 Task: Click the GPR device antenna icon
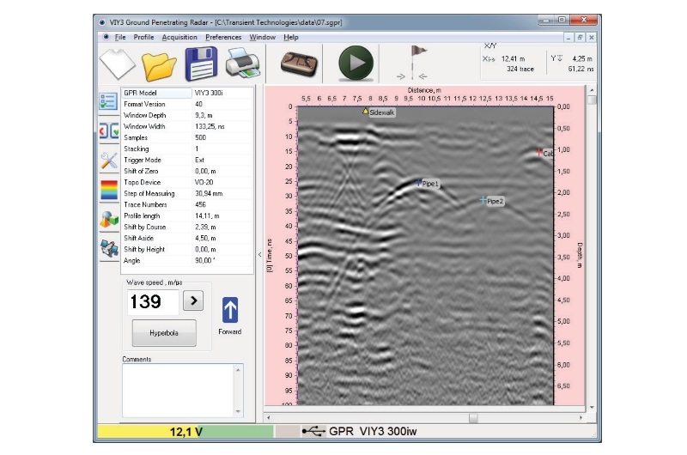(x=299, y=64)
